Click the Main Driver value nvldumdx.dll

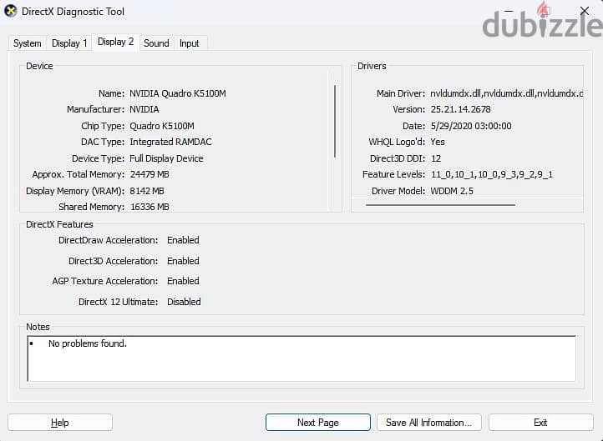pyautogui.click(x=506, y=93)
